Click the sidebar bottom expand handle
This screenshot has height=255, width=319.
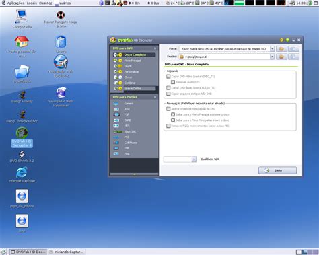(x=134, y=174)
